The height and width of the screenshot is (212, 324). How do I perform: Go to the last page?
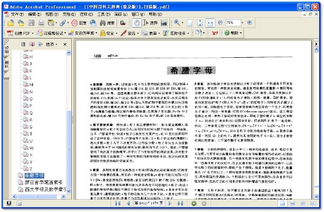pos(180,203)
